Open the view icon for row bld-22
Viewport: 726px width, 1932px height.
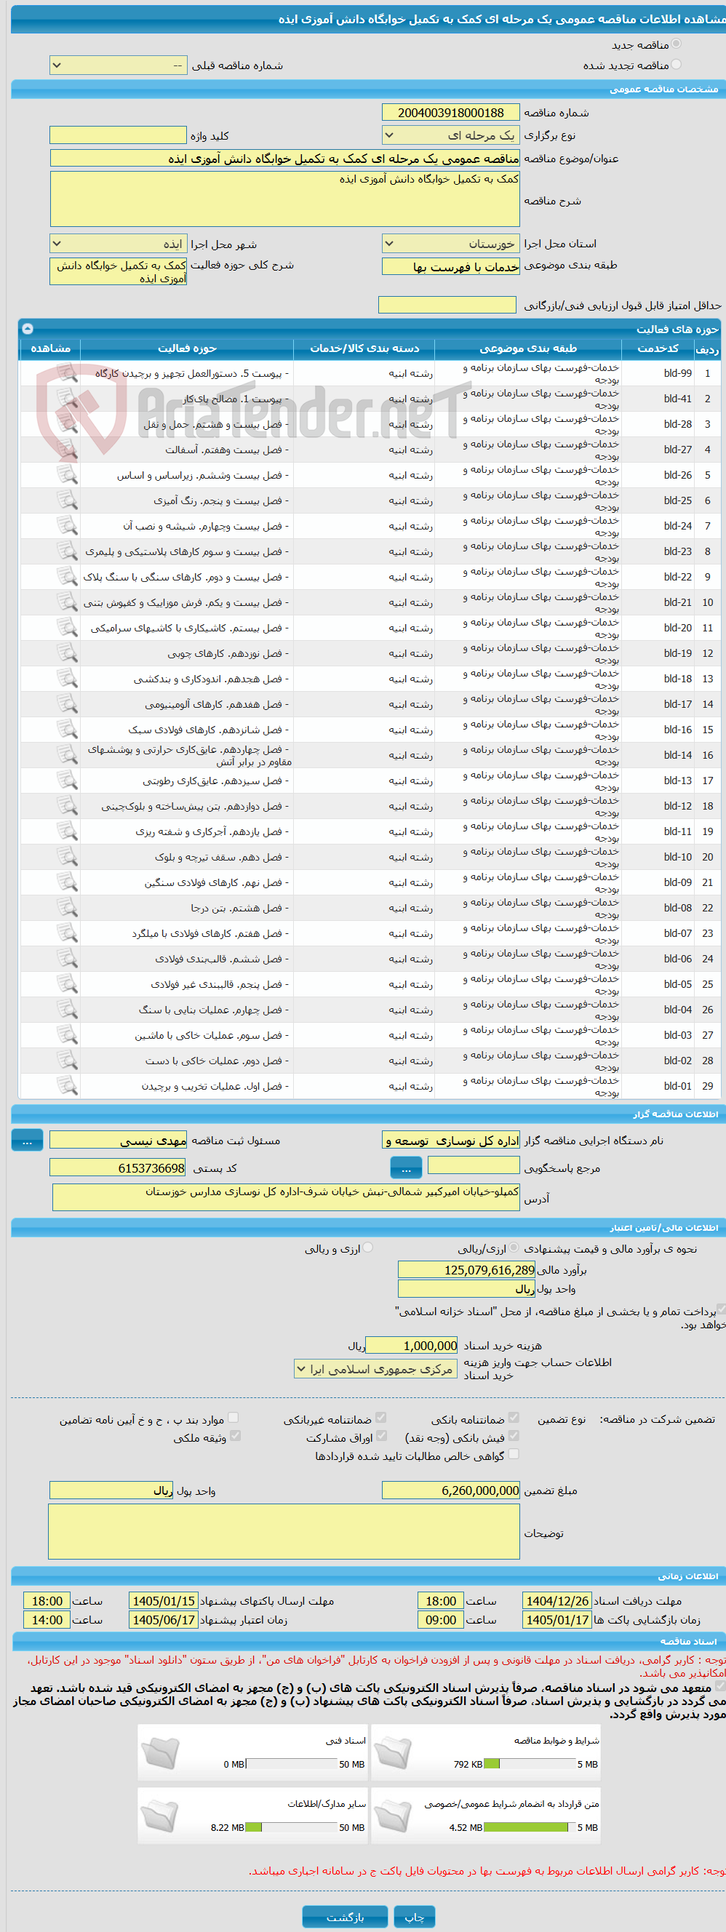click(68, 577)
